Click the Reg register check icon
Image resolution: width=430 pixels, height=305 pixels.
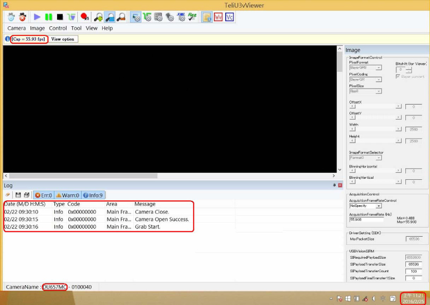coord(192,17)
